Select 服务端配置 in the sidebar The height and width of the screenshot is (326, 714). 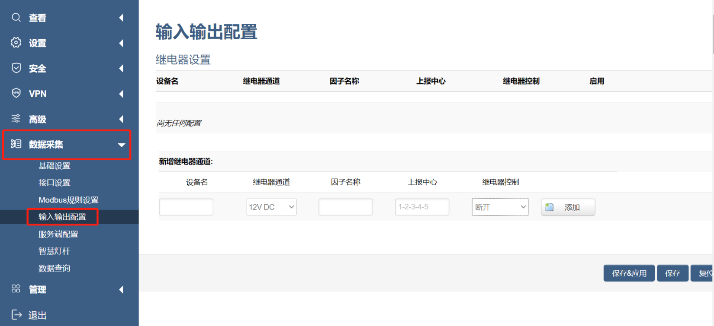(x=58, y=234)
